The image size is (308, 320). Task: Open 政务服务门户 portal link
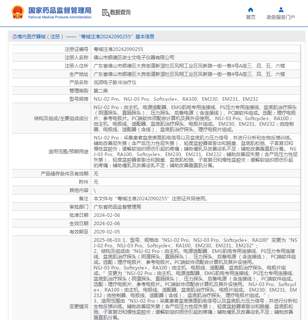coord(281,17)
